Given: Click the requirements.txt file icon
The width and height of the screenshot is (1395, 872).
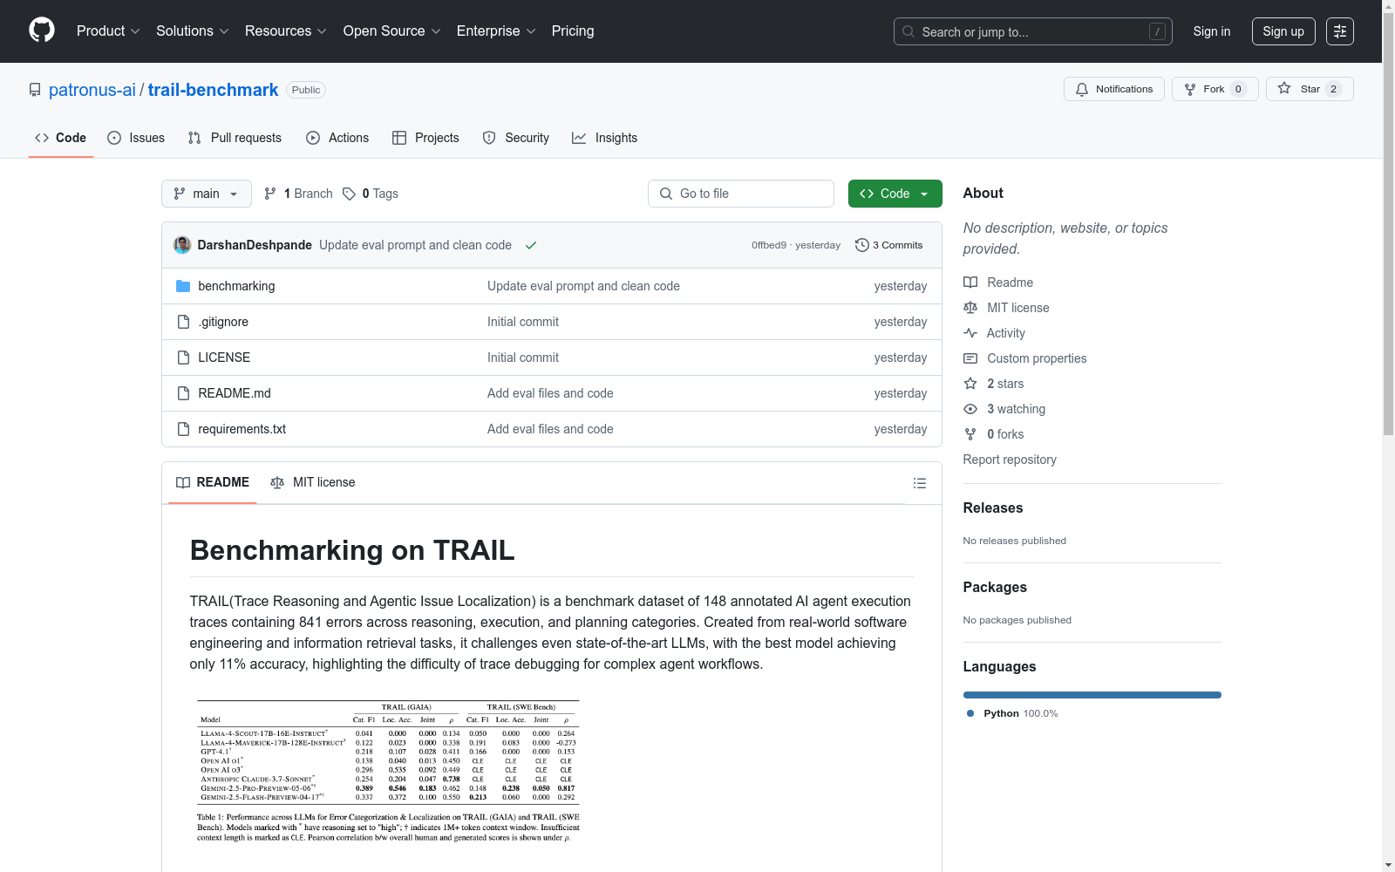Looking at the screenshot, I should click(183, 429).
